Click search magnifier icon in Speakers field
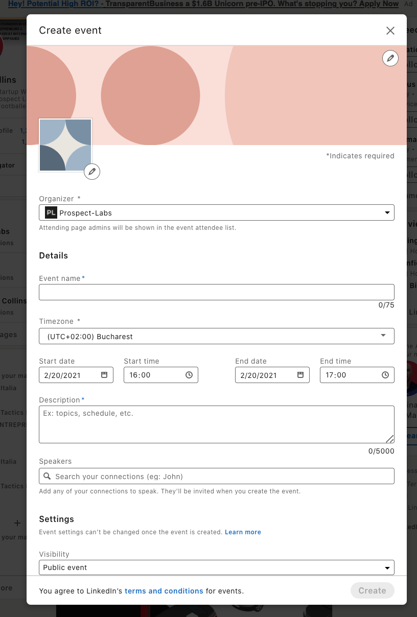Viewport: 417px width, 617px height. [48, 476]
